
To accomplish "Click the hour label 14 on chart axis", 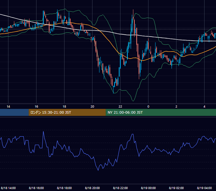I will [x=8, y=107].
